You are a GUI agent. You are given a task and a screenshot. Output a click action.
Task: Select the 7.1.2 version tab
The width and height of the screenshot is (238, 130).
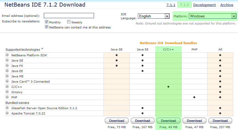point(184,5)
